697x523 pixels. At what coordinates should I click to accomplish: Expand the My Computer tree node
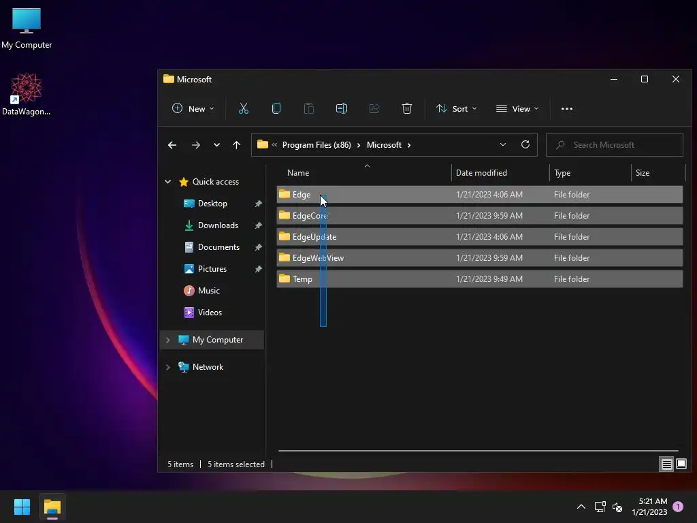[167, 340]
